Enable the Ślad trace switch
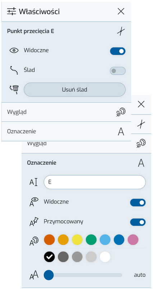Screen dimensions: 153x289 pyautogui.click(x=118, y=71)
